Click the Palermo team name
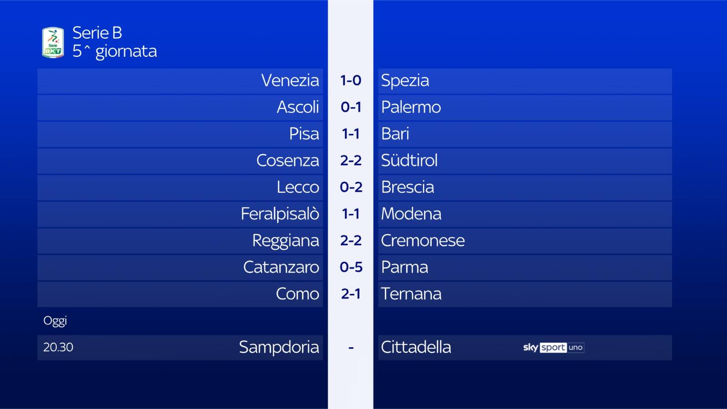The image size is (727, 409). [x=411, y=107]
